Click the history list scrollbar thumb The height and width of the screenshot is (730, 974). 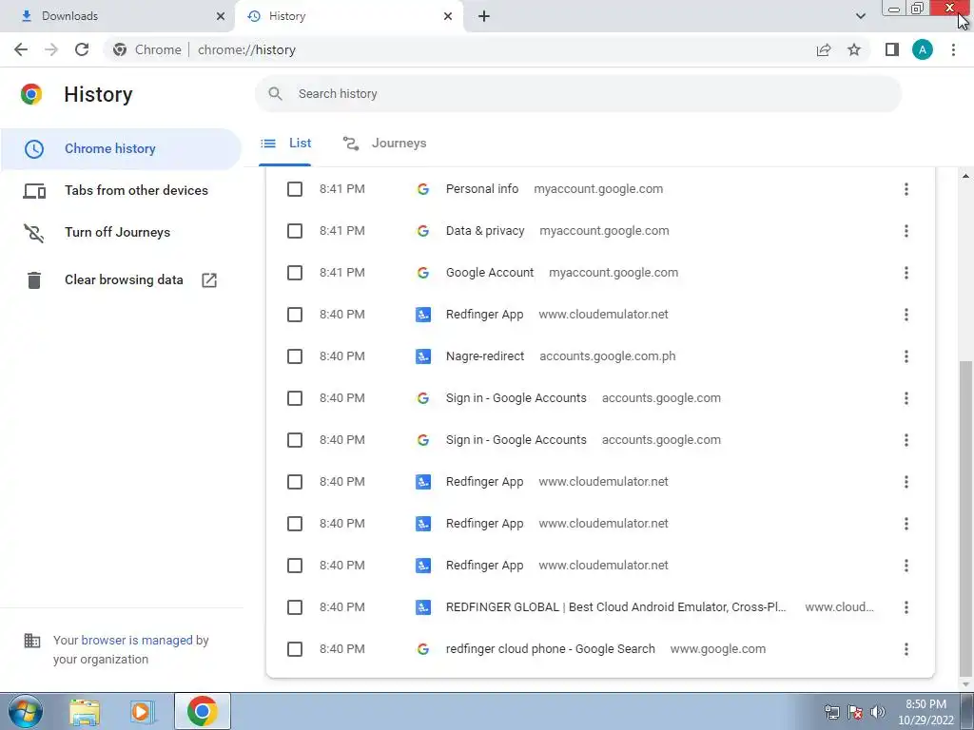(965, 519)
